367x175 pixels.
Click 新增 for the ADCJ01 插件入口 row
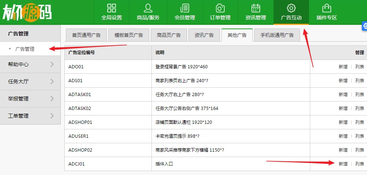[x=343, y=164]
